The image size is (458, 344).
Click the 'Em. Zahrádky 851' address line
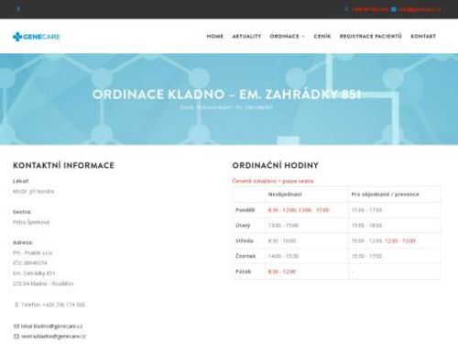pos(34,273)
